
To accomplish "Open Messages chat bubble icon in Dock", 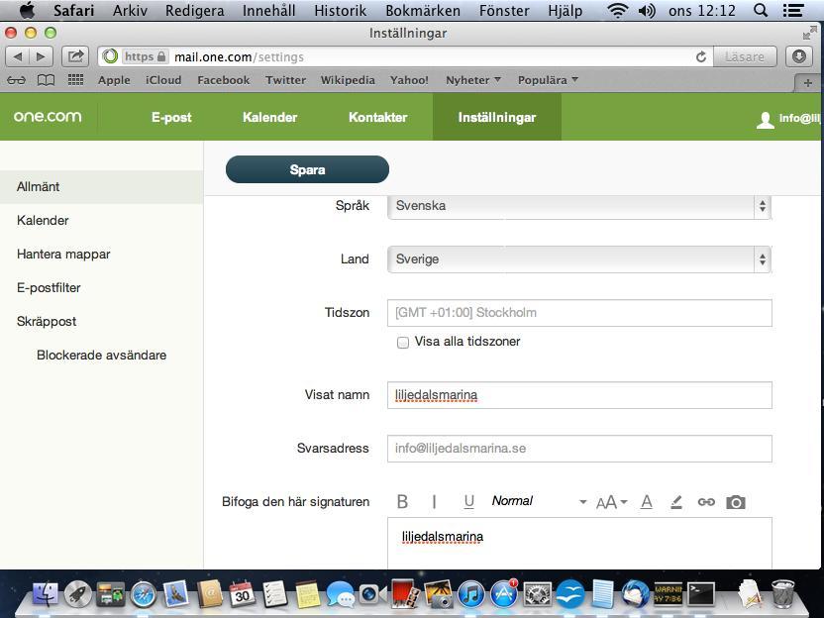I will click(340, 594).
